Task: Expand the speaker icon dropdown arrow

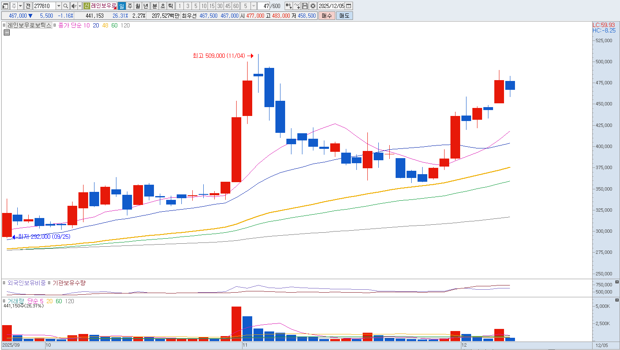Action: (80, 6)
